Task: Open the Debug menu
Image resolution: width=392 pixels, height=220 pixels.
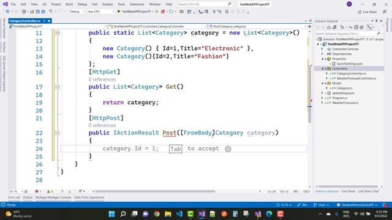Action: pyautogui.click(x=82, y=4)
